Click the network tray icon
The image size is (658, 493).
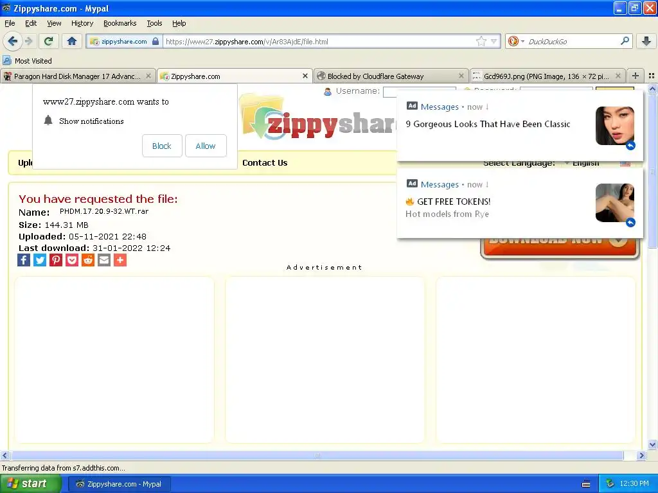[x=610, y=484]
